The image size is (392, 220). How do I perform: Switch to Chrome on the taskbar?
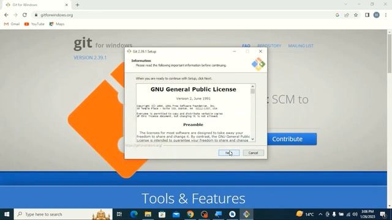(190, 215)
